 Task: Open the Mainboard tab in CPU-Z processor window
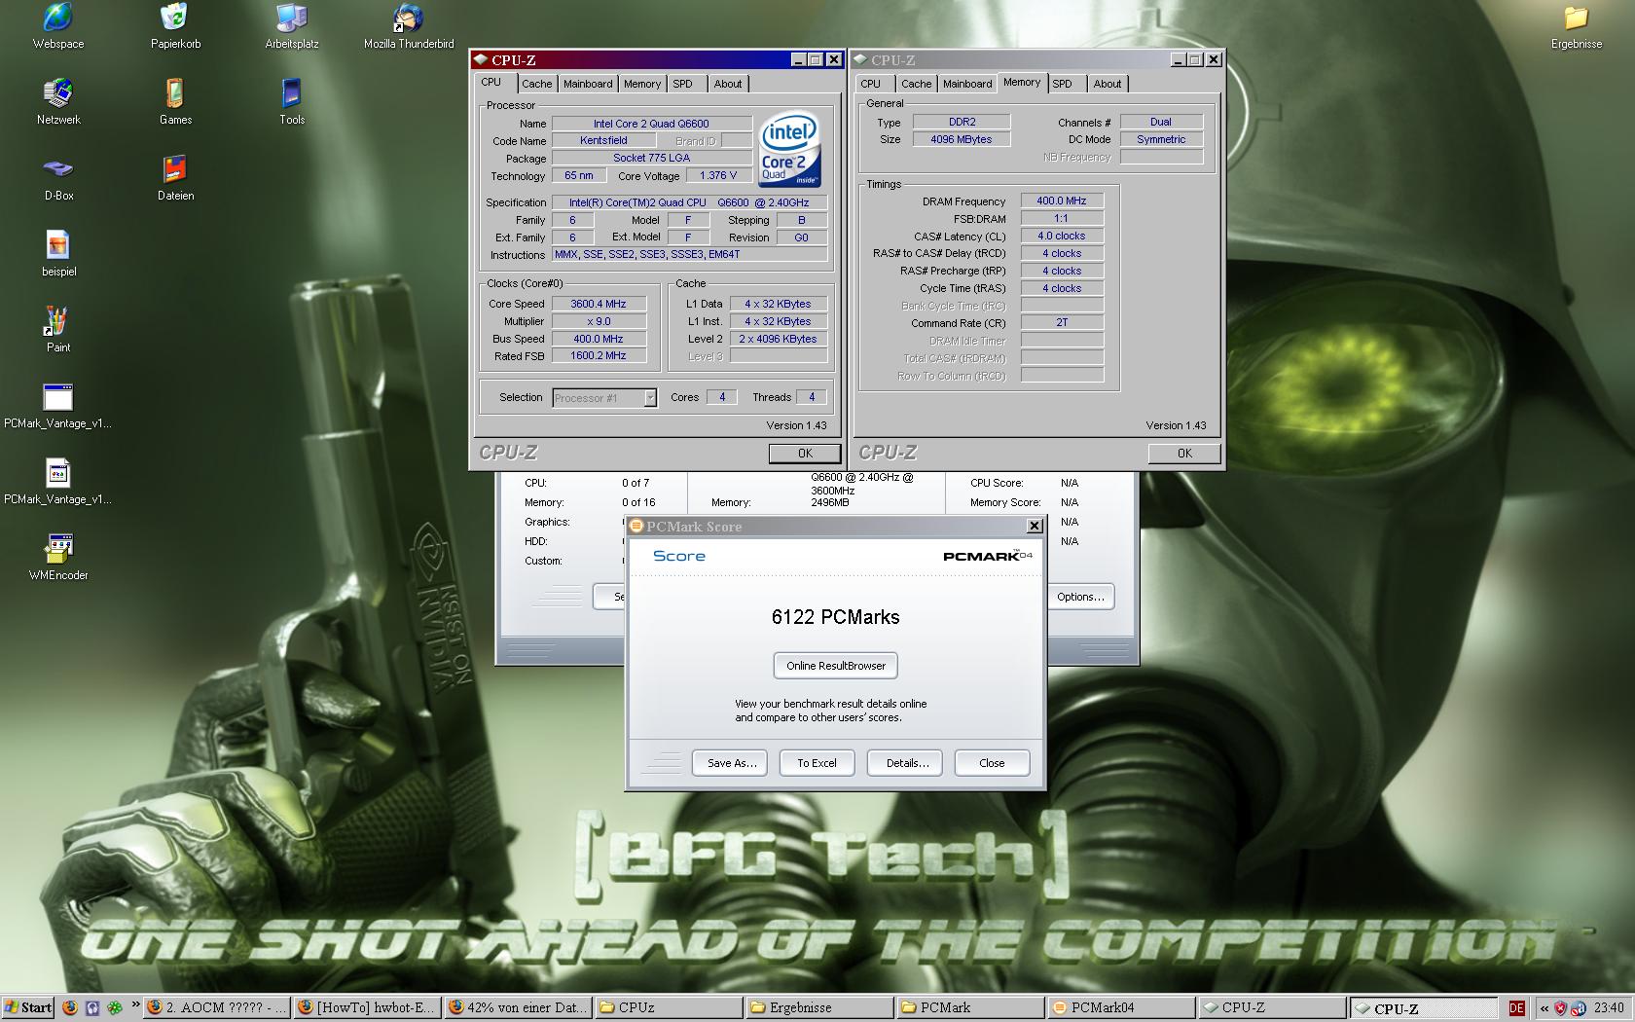click(588, 84)
